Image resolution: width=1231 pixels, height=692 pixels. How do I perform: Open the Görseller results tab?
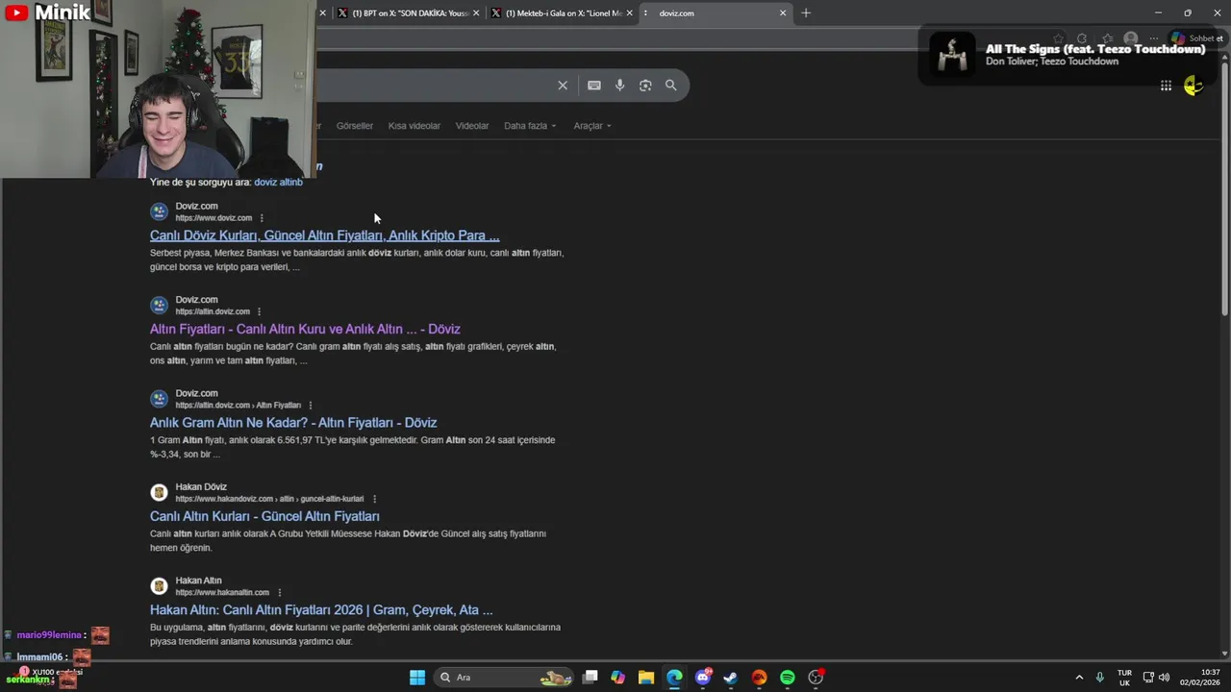tap(354, 126)
